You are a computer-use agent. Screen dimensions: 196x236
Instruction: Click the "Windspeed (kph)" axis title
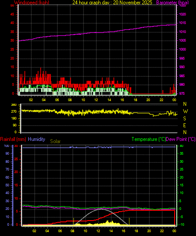[32, 3]
